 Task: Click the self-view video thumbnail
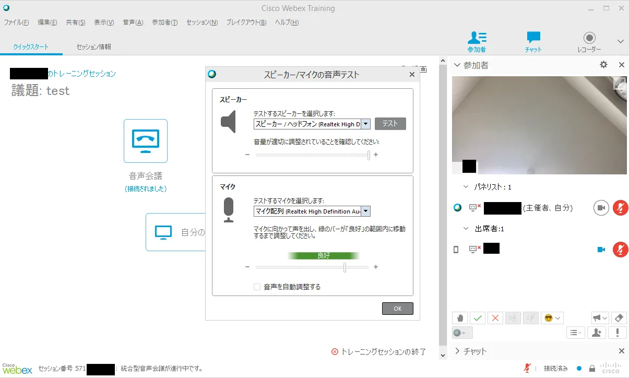[x=539, y=125]
